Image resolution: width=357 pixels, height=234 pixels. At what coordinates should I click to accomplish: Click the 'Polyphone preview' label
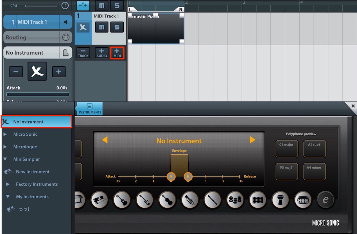pyautogui.click(x=301, y=134)
